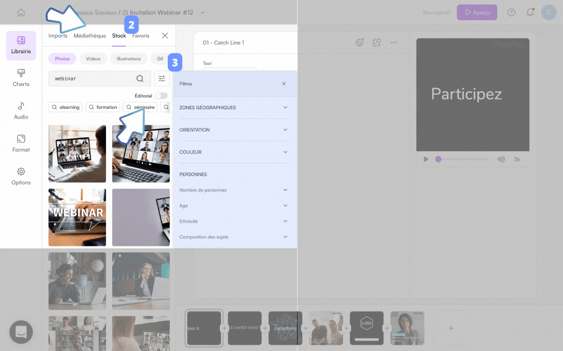This screenshot has height=351, width=563.
Task: Click the search magnifier icon in the webinar field
Action: tap(140, 79)
